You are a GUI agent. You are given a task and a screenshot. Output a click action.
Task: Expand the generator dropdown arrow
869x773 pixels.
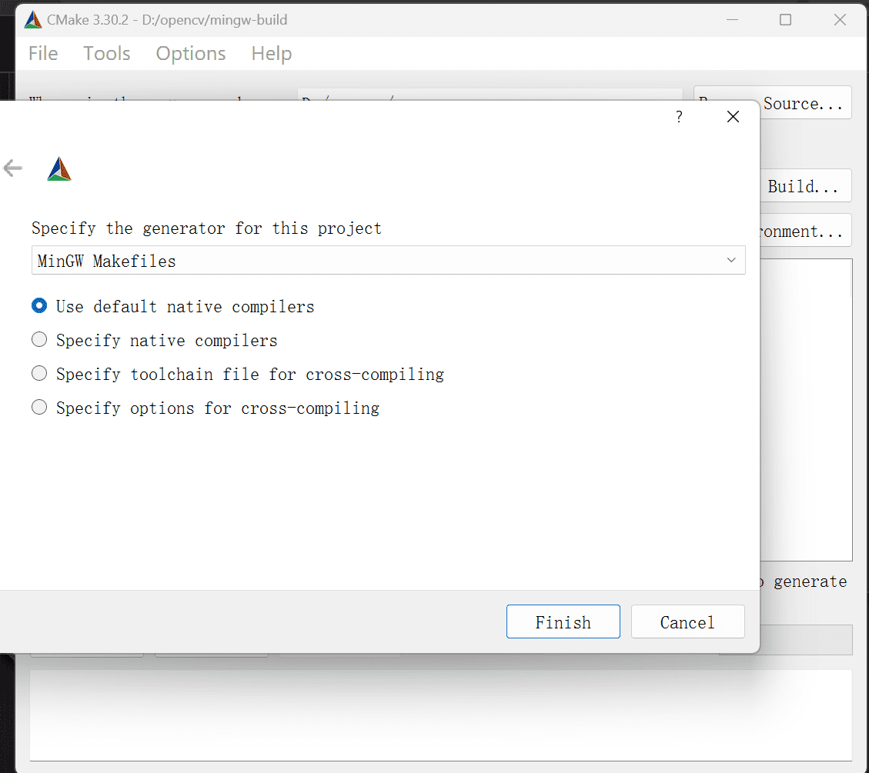(x=731, y=260)
